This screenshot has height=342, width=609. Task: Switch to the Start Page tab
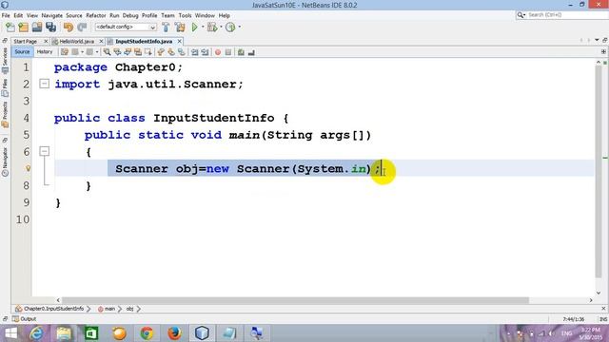click(26, 42)
